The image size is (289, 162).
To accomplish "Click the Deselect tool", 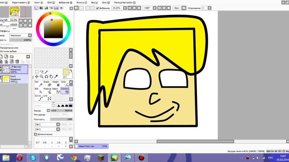I will [65, 90].
